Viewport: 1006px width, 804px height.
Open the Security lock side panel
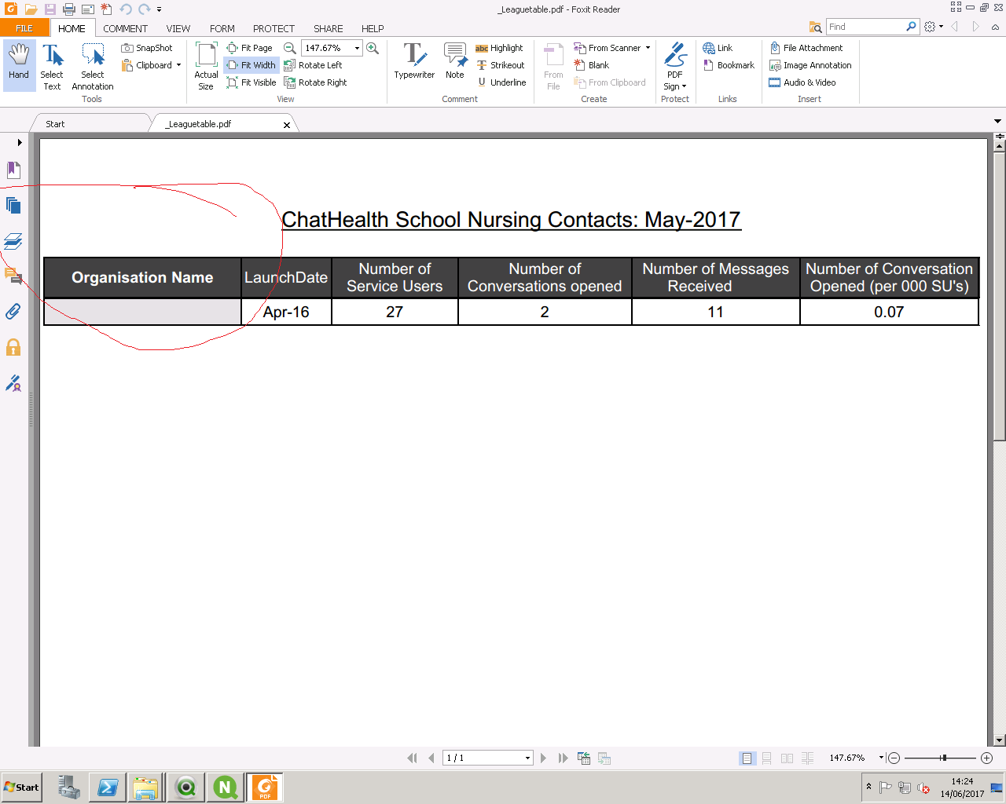pos(13,347)
